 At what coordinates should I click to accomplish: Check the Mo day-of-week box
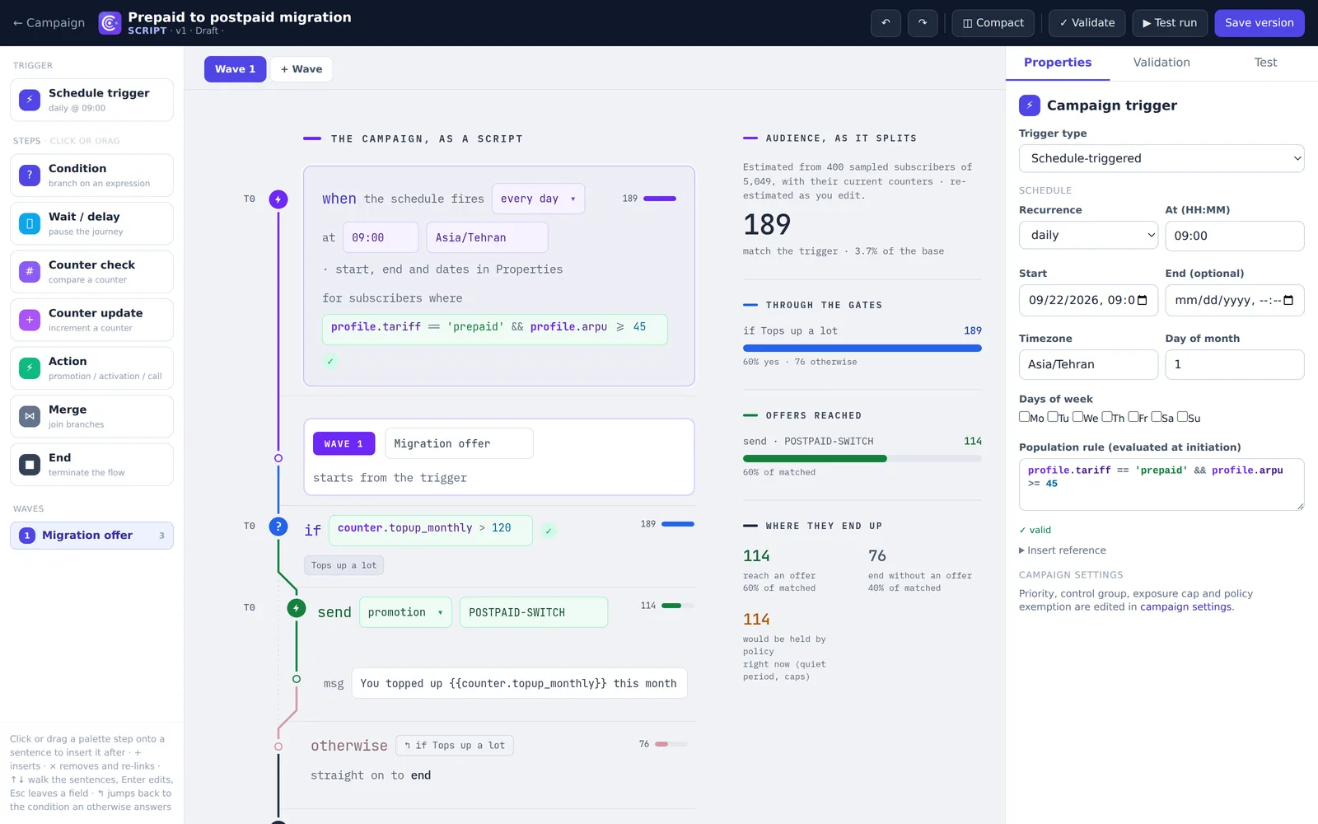coord(1024,417)
